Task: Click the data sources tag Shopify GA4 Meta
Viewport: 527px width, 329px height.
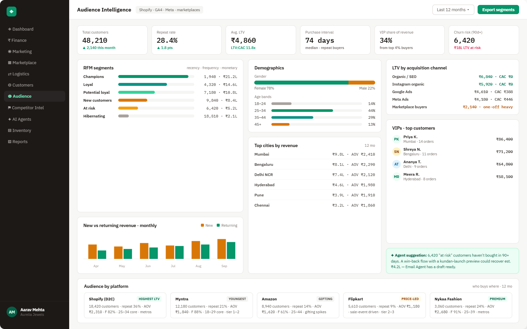Action: 169,10
